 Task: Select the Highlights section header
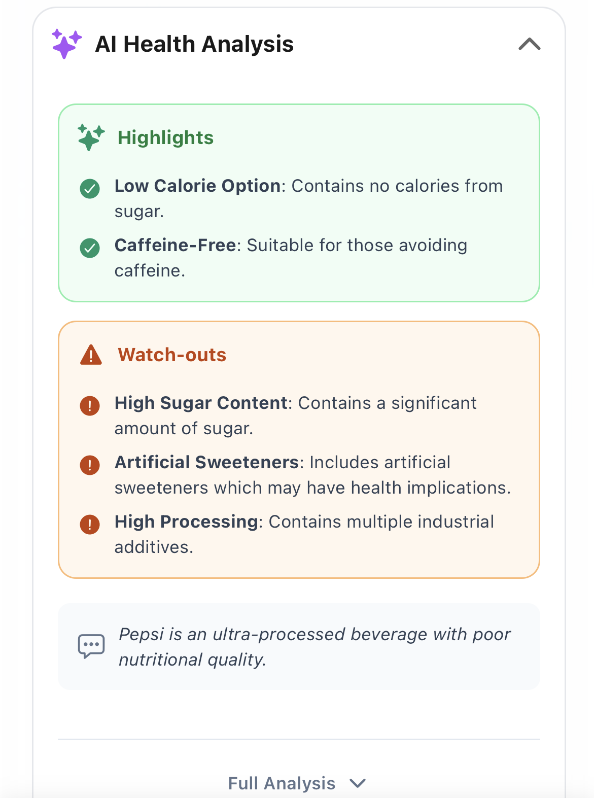pyautogui.click(x=165, y=137)
